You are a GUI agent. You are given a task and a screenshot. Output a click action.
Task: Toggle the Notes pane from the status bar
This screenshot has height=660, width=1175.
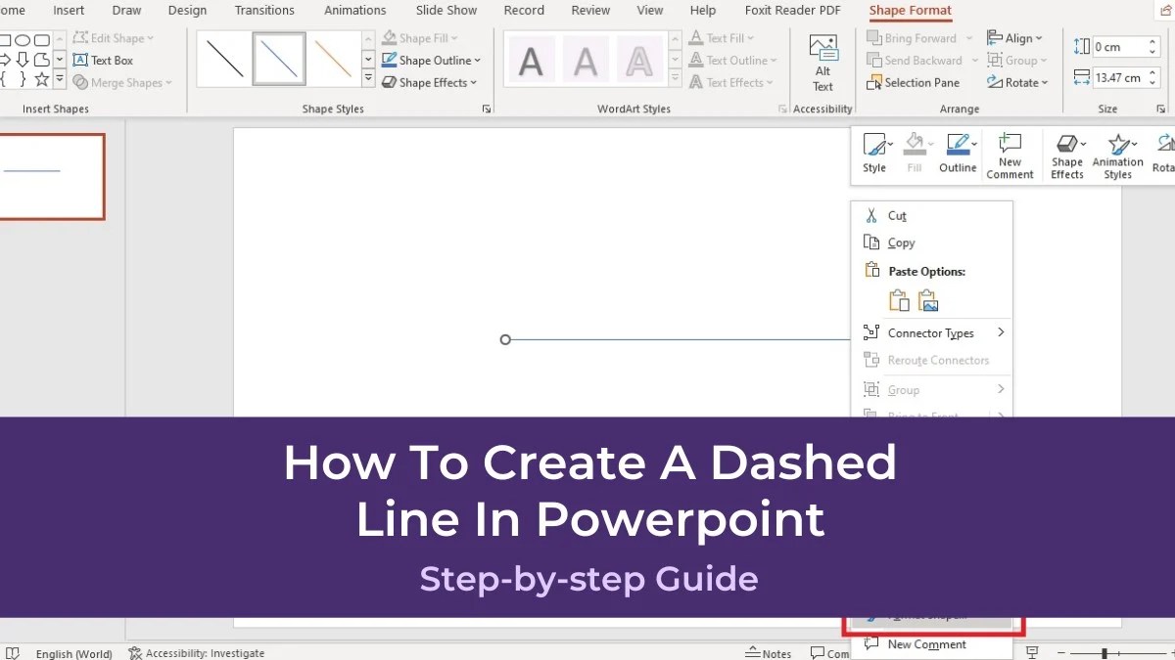coord(772,653)
